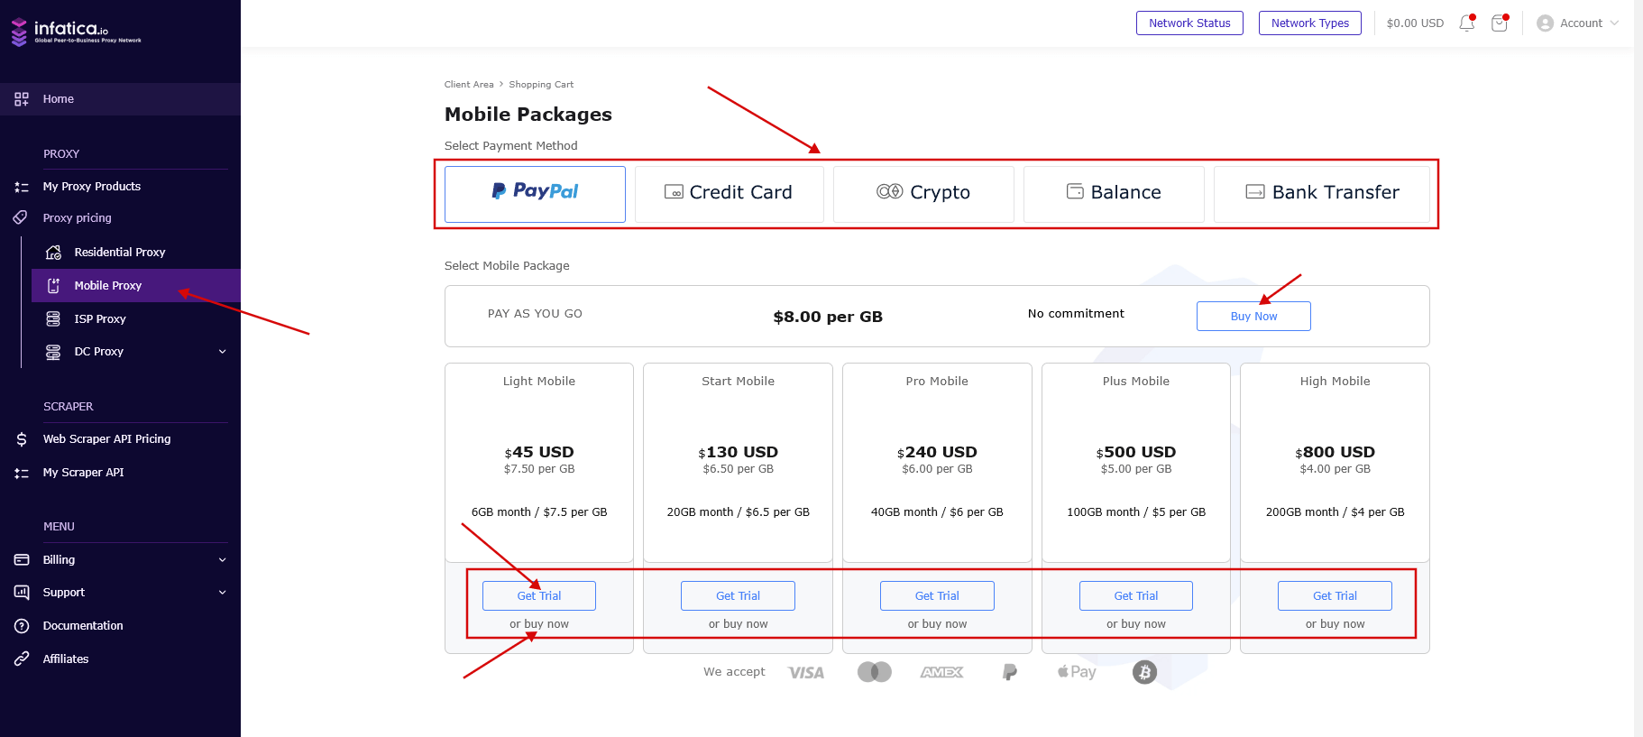Click the My Scraper API label
1643x737 pixels.
84,473
